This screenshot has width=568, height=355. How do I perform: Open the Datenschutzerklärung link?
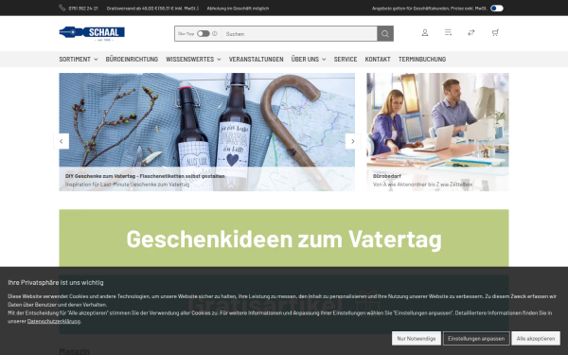click(54, 321)
